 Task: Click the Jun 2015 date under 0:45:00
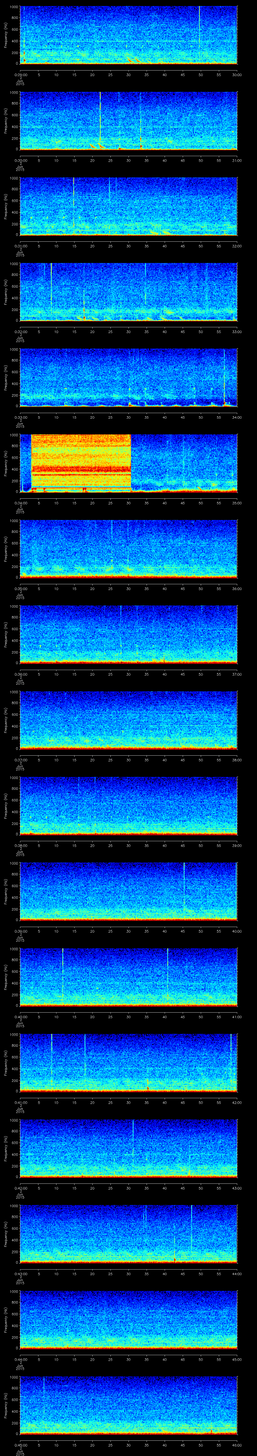(20, 1452)
